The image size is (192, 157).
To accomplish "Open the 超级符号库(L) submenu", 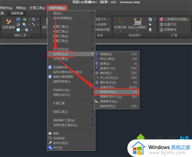I will click(x=71, y=82).
